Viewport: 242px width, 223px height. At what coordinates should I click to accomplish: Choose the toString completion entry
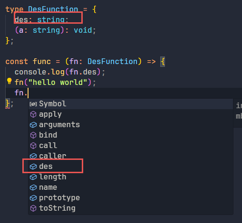131,208
